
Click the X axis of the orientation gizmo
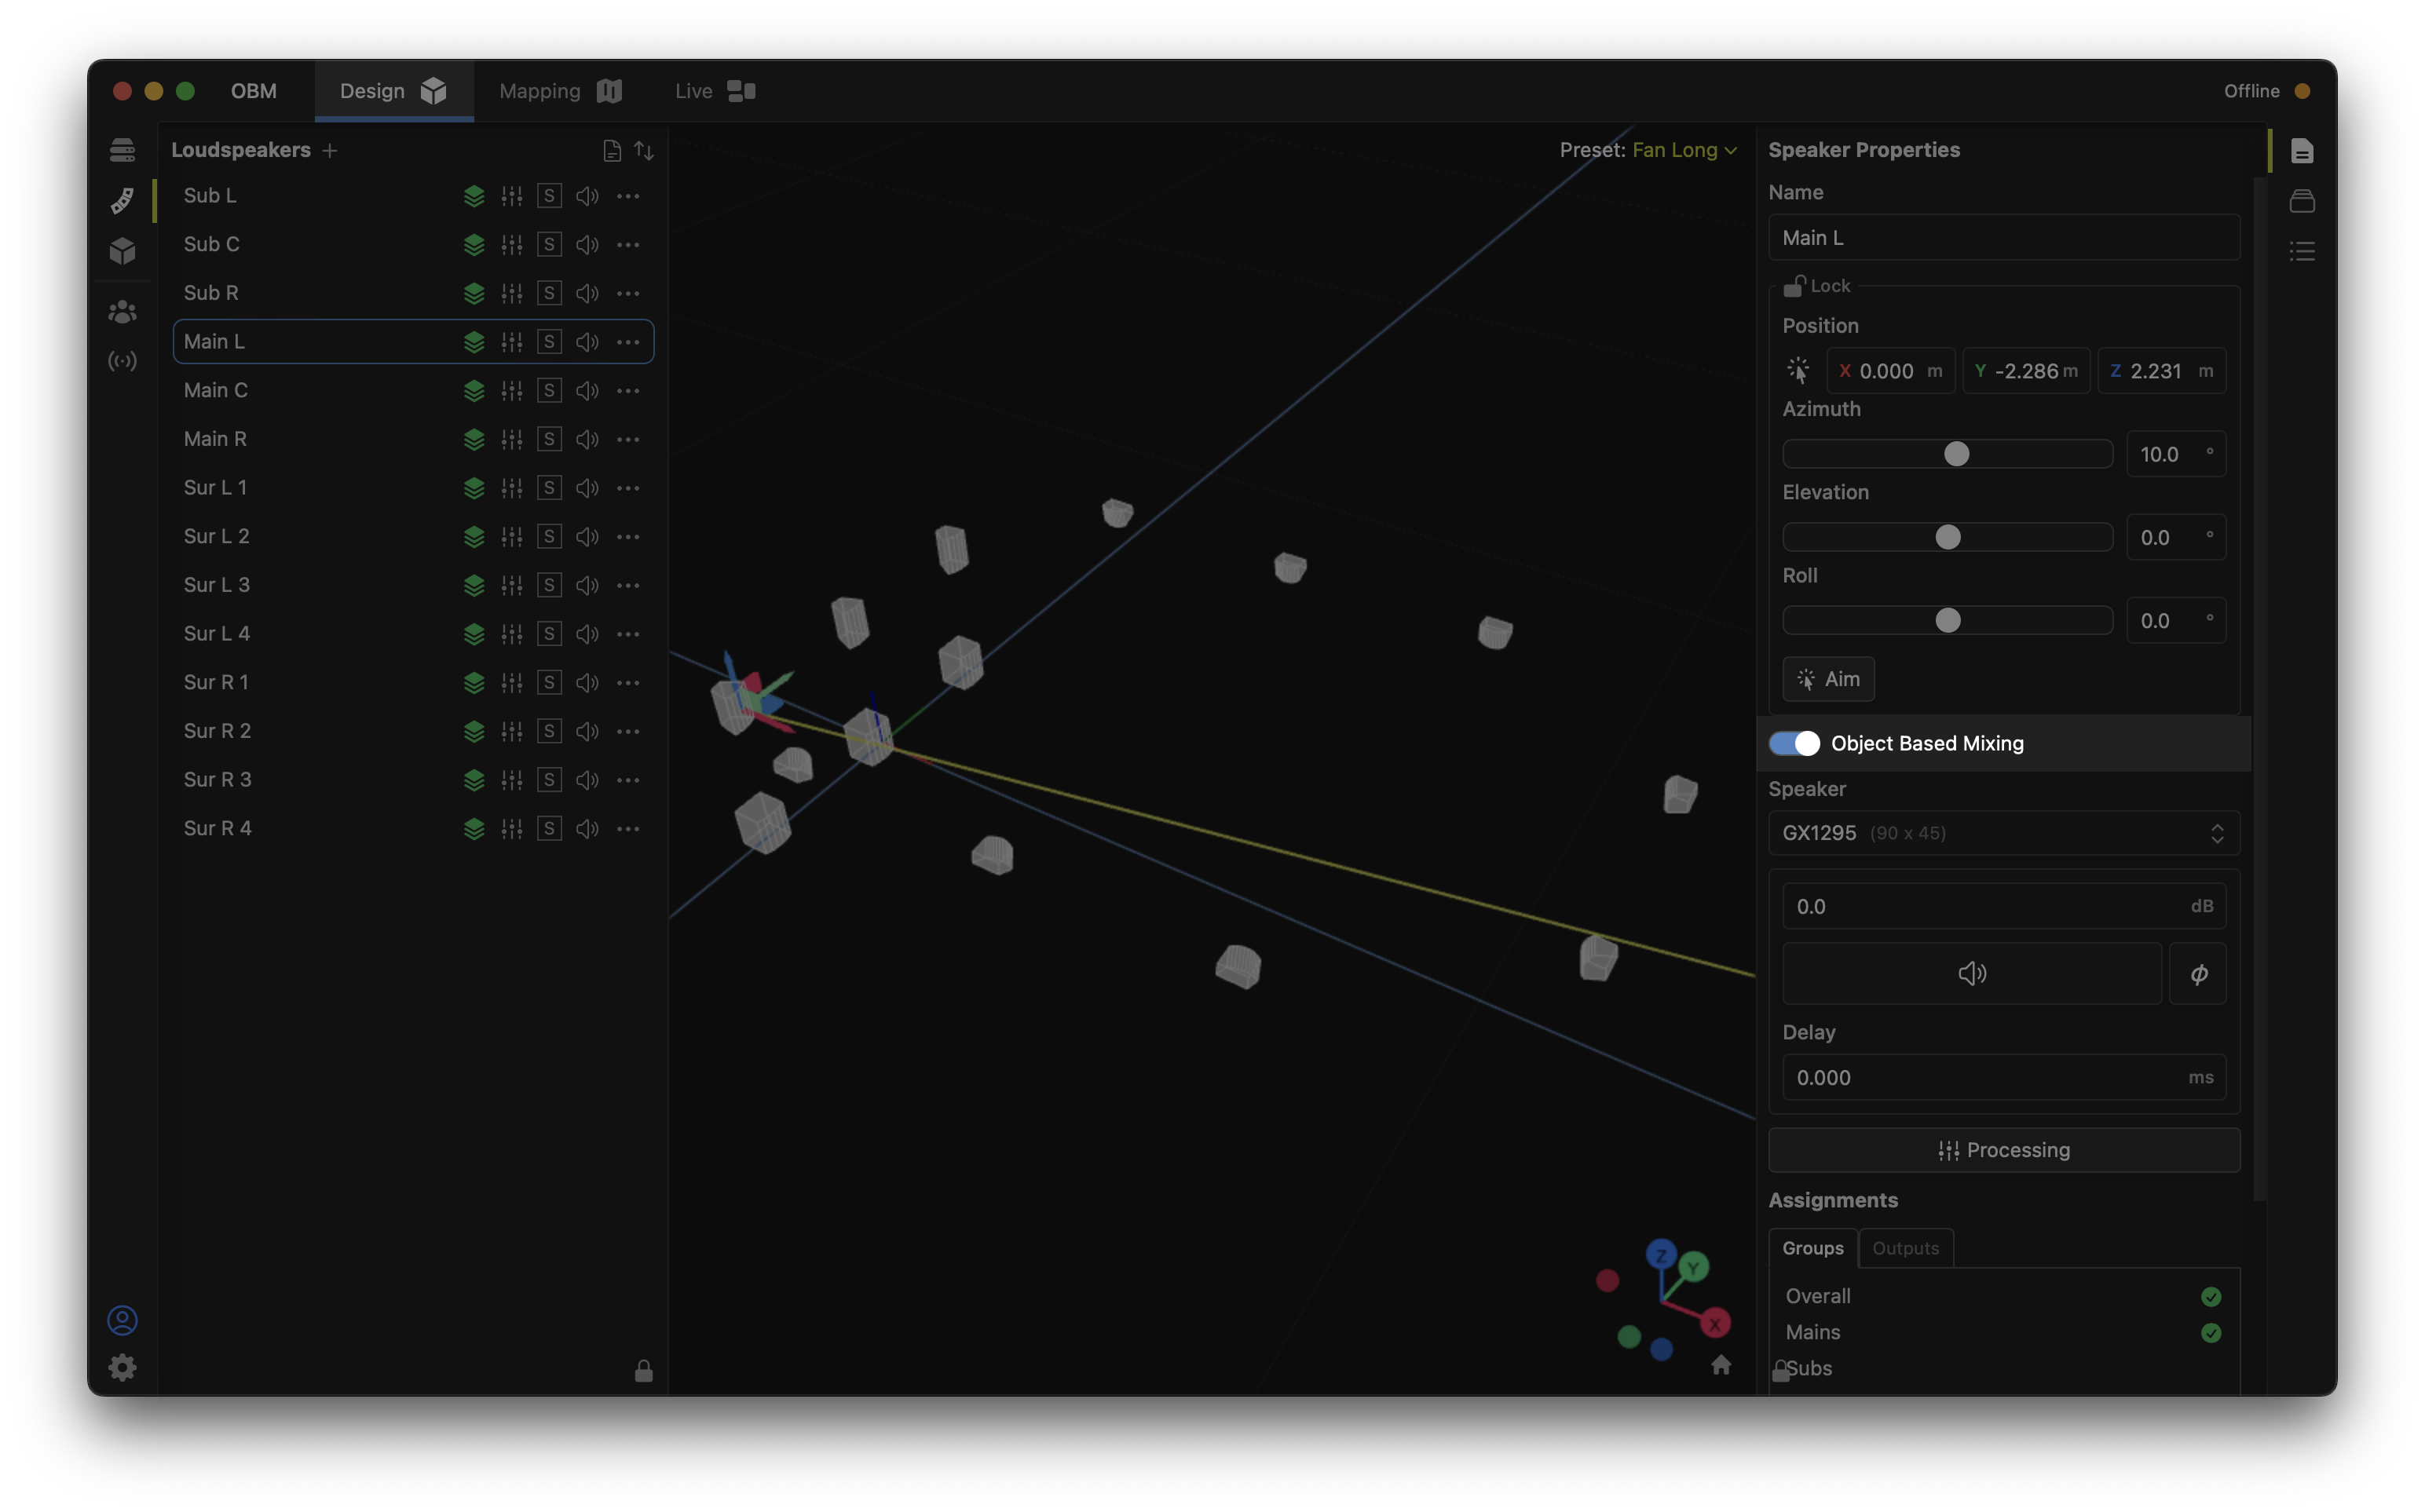tap(1715, 1323)
